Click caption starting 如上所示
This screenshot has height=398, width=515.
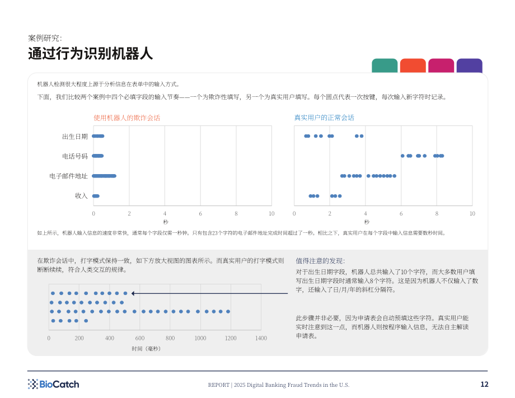(x=242, y=233)
